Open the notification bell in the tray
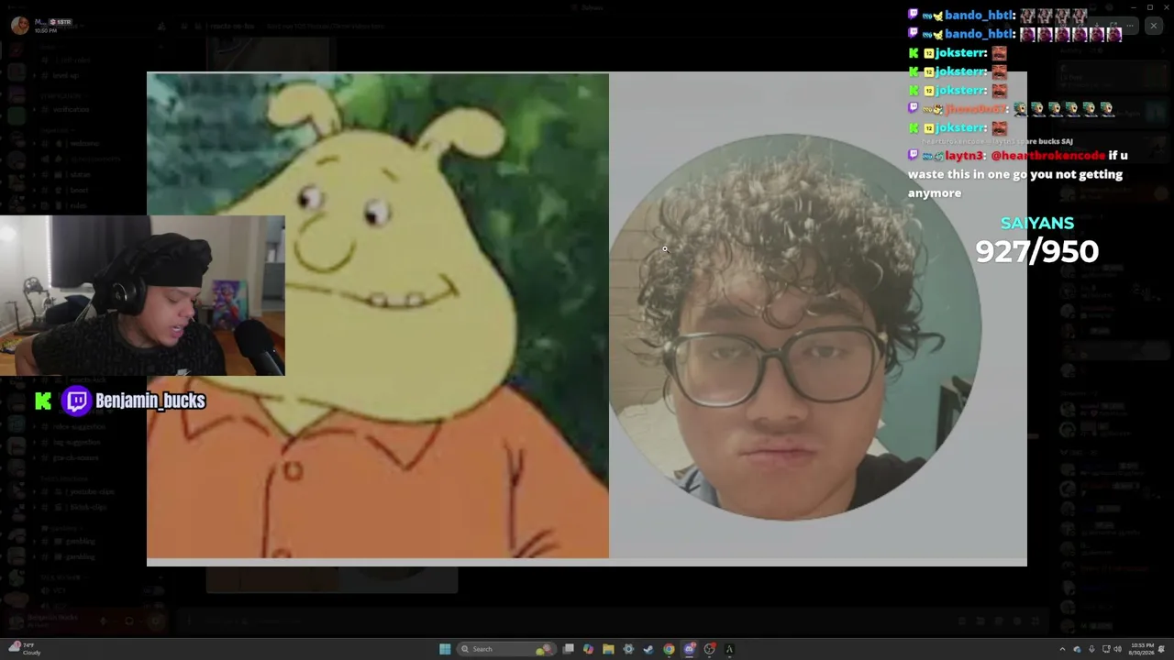 1163,649
